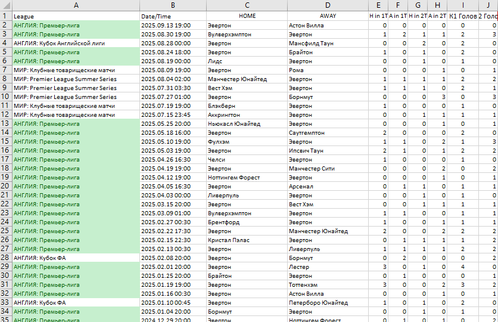Viewport: 498px width, 322px height.
Task: Click the АНГЛИЯ: Кубок Английской лиги cell
Action: tap(76, 43)
